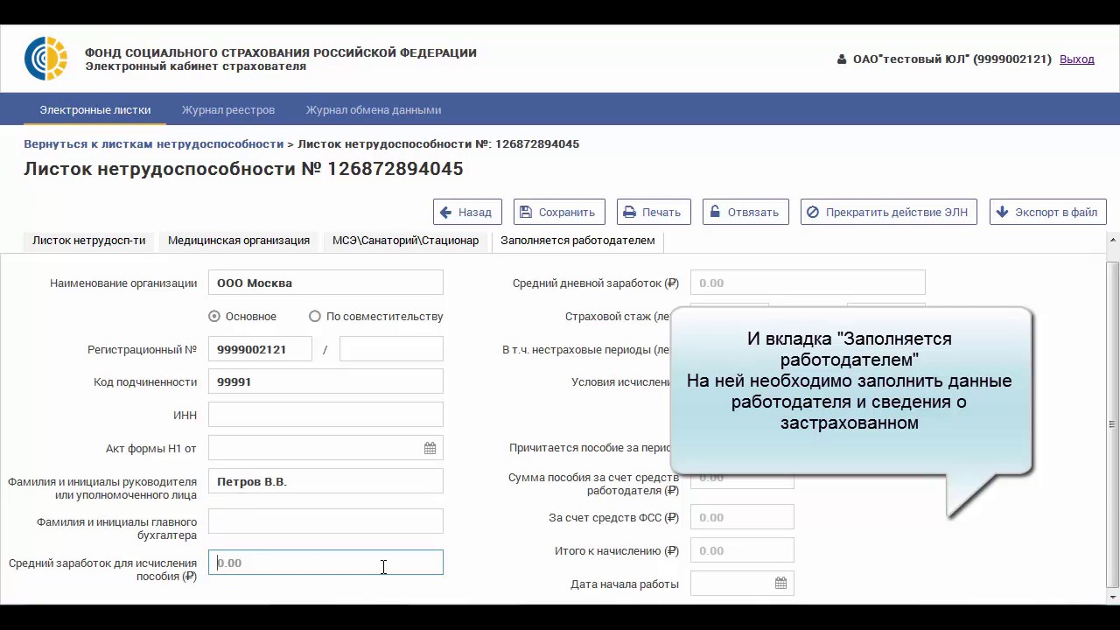Select the Основное radio button
This screenshot has width=1120, height=630.
214,316
